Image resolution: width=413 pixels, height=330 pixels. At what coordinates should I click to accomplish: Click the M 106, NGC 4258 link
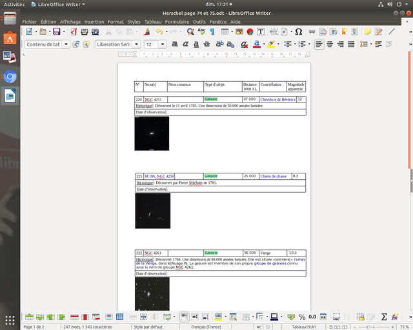pyautogui.click(x=159, y=176)
